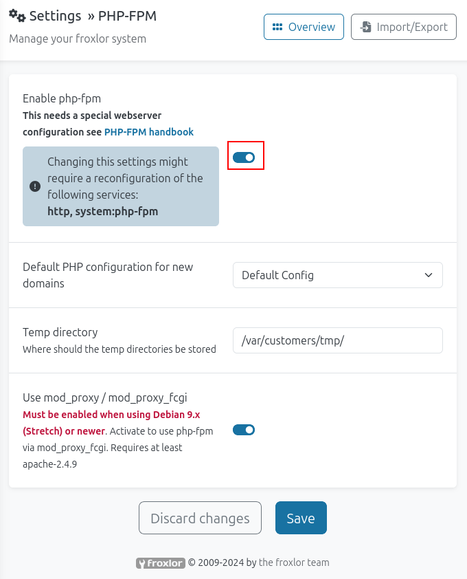The image size is (467, 579).
Task: Click the Import/Export file icon
Action: (366, 28)
